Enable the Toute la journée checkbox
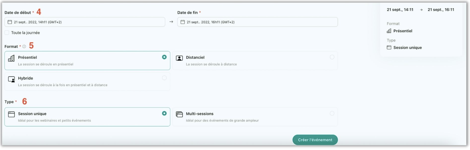This screenshot has height=150, width=470. point(7,33)
